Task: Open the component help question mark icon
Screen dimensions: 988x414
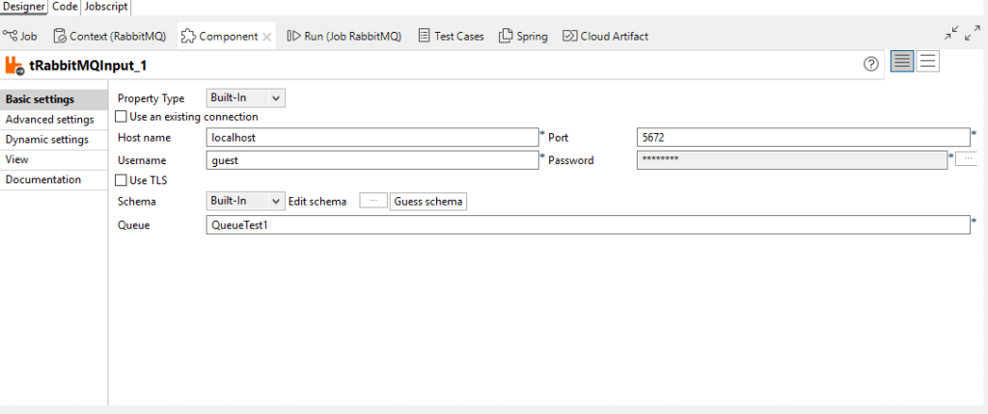Action: (871, 64)
